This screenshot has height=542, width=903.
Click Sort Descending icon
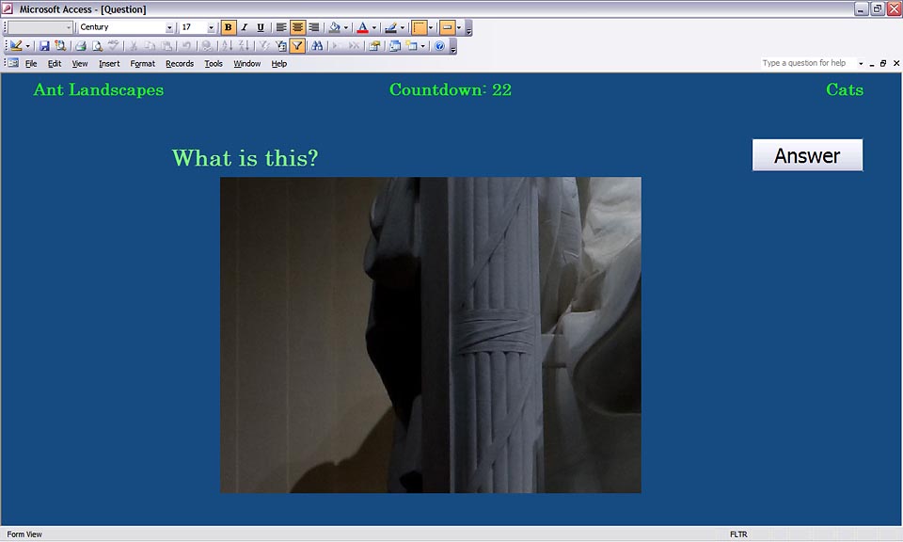pyautogui.click(x=244, y=45)
